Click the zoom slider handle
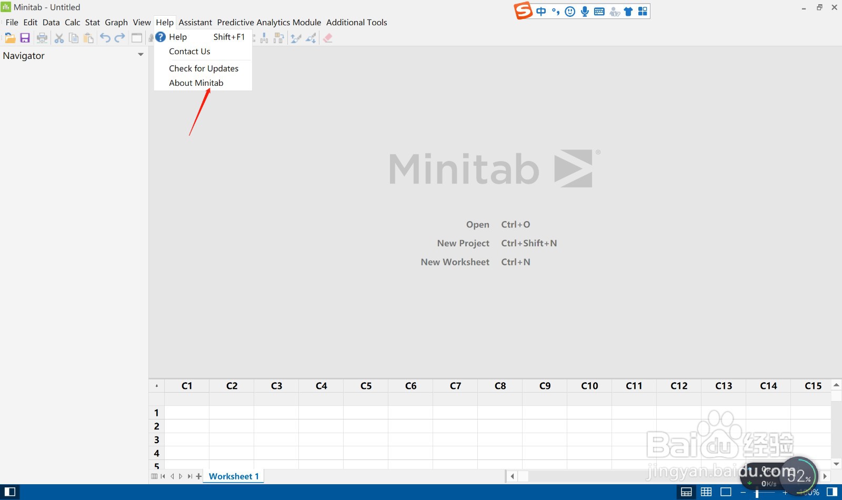The image size is (842, 500). click(x=757, y=493)
